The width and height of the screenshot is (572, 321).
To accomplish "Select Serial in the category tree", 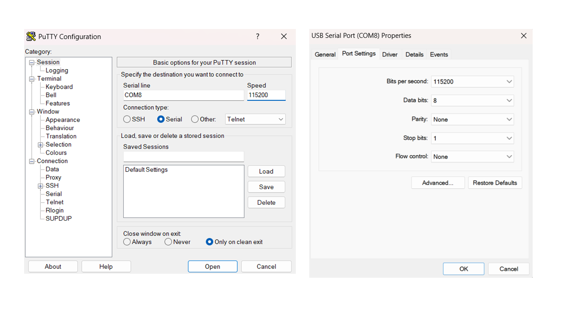I will [x=54, y=194].
